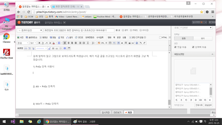This screenshot has height=125, width=222.
Task: Attach a file with the 파일 button
Action: (x=53, y=37)
